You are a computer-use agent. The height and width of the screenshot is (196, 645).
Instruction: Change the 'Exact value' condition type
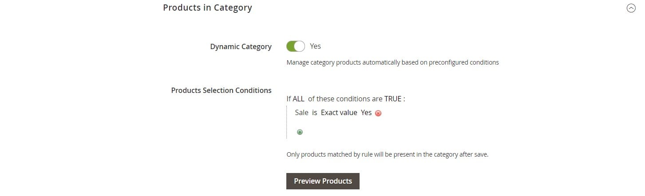[339, 112]
